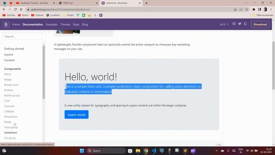The image size is (275, 155).
Task: Reload the page with the refresh icon
Action: [x=15, y=9]
